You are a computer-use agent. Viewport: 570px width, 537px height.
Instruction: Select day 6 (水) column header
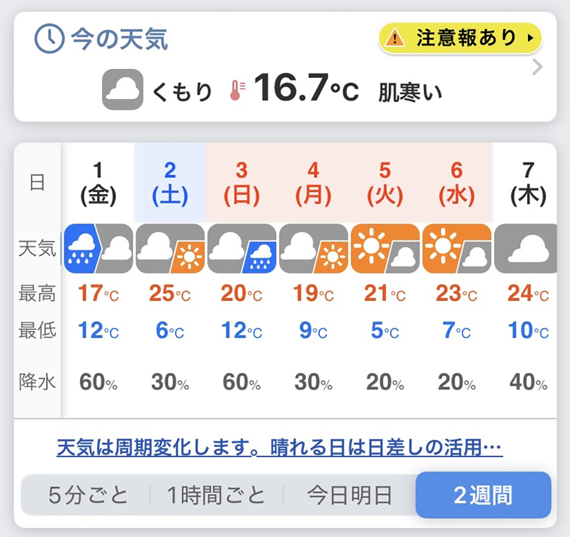457,183
